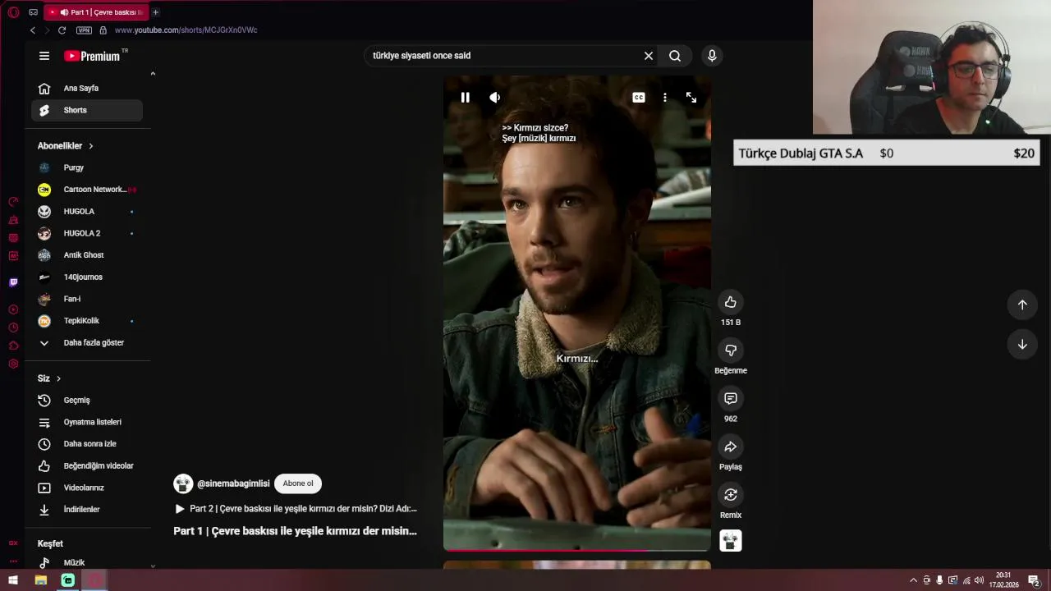Mute the Shorts video volume
The image size is (1051, 591).
495,97
